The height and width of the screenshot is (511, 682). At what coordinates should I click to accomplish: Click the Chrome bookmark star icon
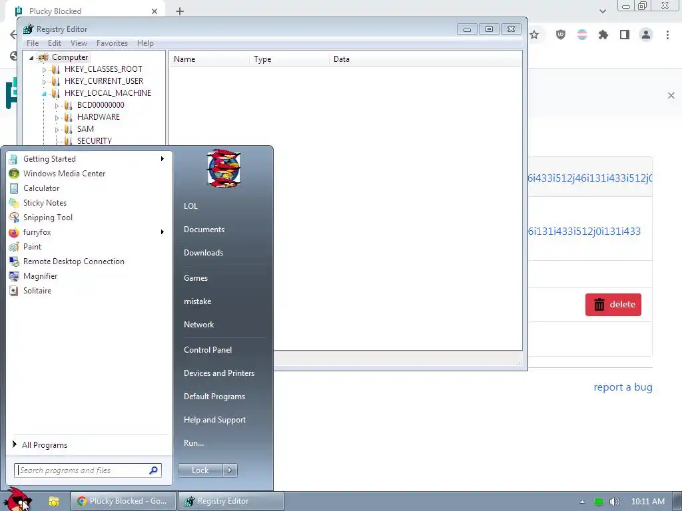pyautogui.click(x=534, y=35)
